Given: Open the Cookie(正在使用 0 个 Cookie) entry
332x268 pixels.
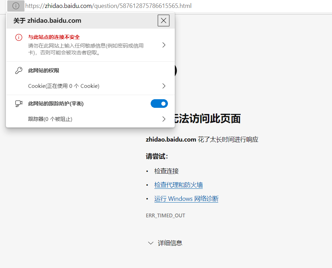Looking at the screenshot, I should point(90,86).
